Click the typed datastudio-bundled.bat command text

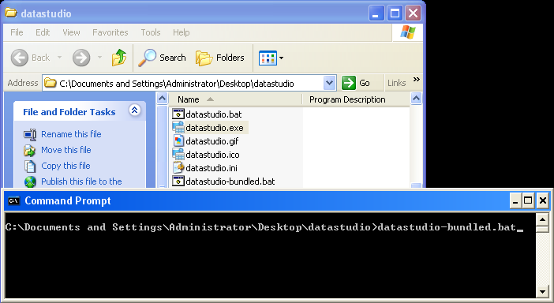pyautogui.click(x=447, y=226)
